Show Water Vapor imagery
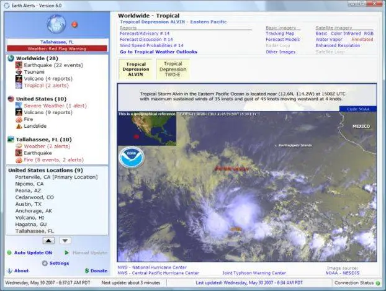386x291 pixels. click(x=329, y=39)
